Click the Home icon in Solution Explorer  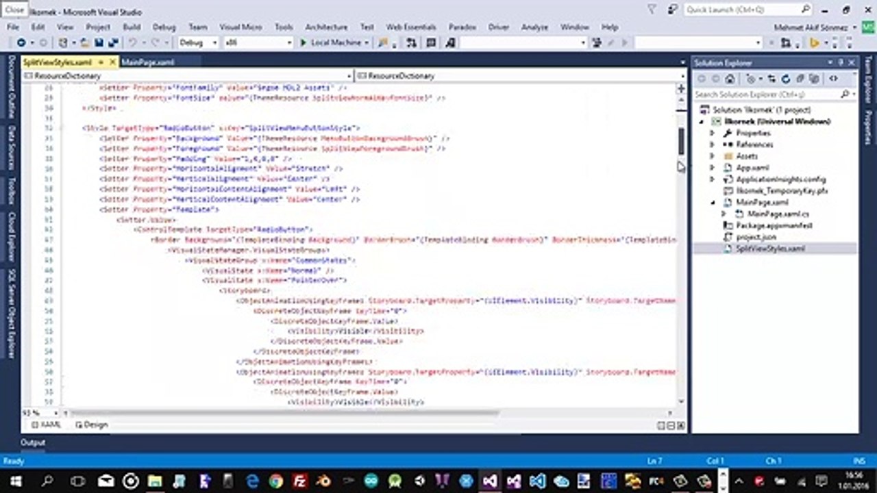tap(730, 79)
